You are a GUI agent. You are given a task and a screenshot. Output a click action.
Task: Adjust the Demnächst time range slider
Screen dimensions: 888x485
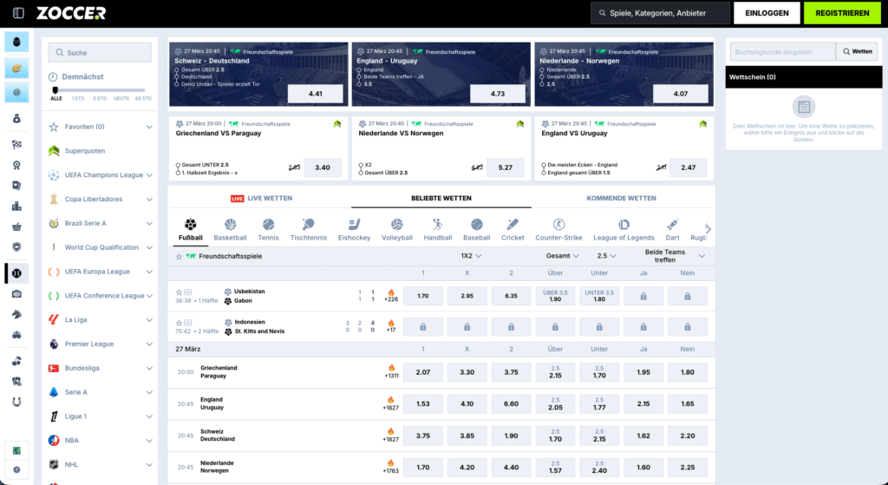(56, 89)
